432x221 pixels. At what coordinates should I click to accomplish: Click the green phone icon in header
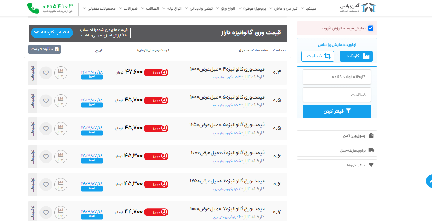[33, 8]
